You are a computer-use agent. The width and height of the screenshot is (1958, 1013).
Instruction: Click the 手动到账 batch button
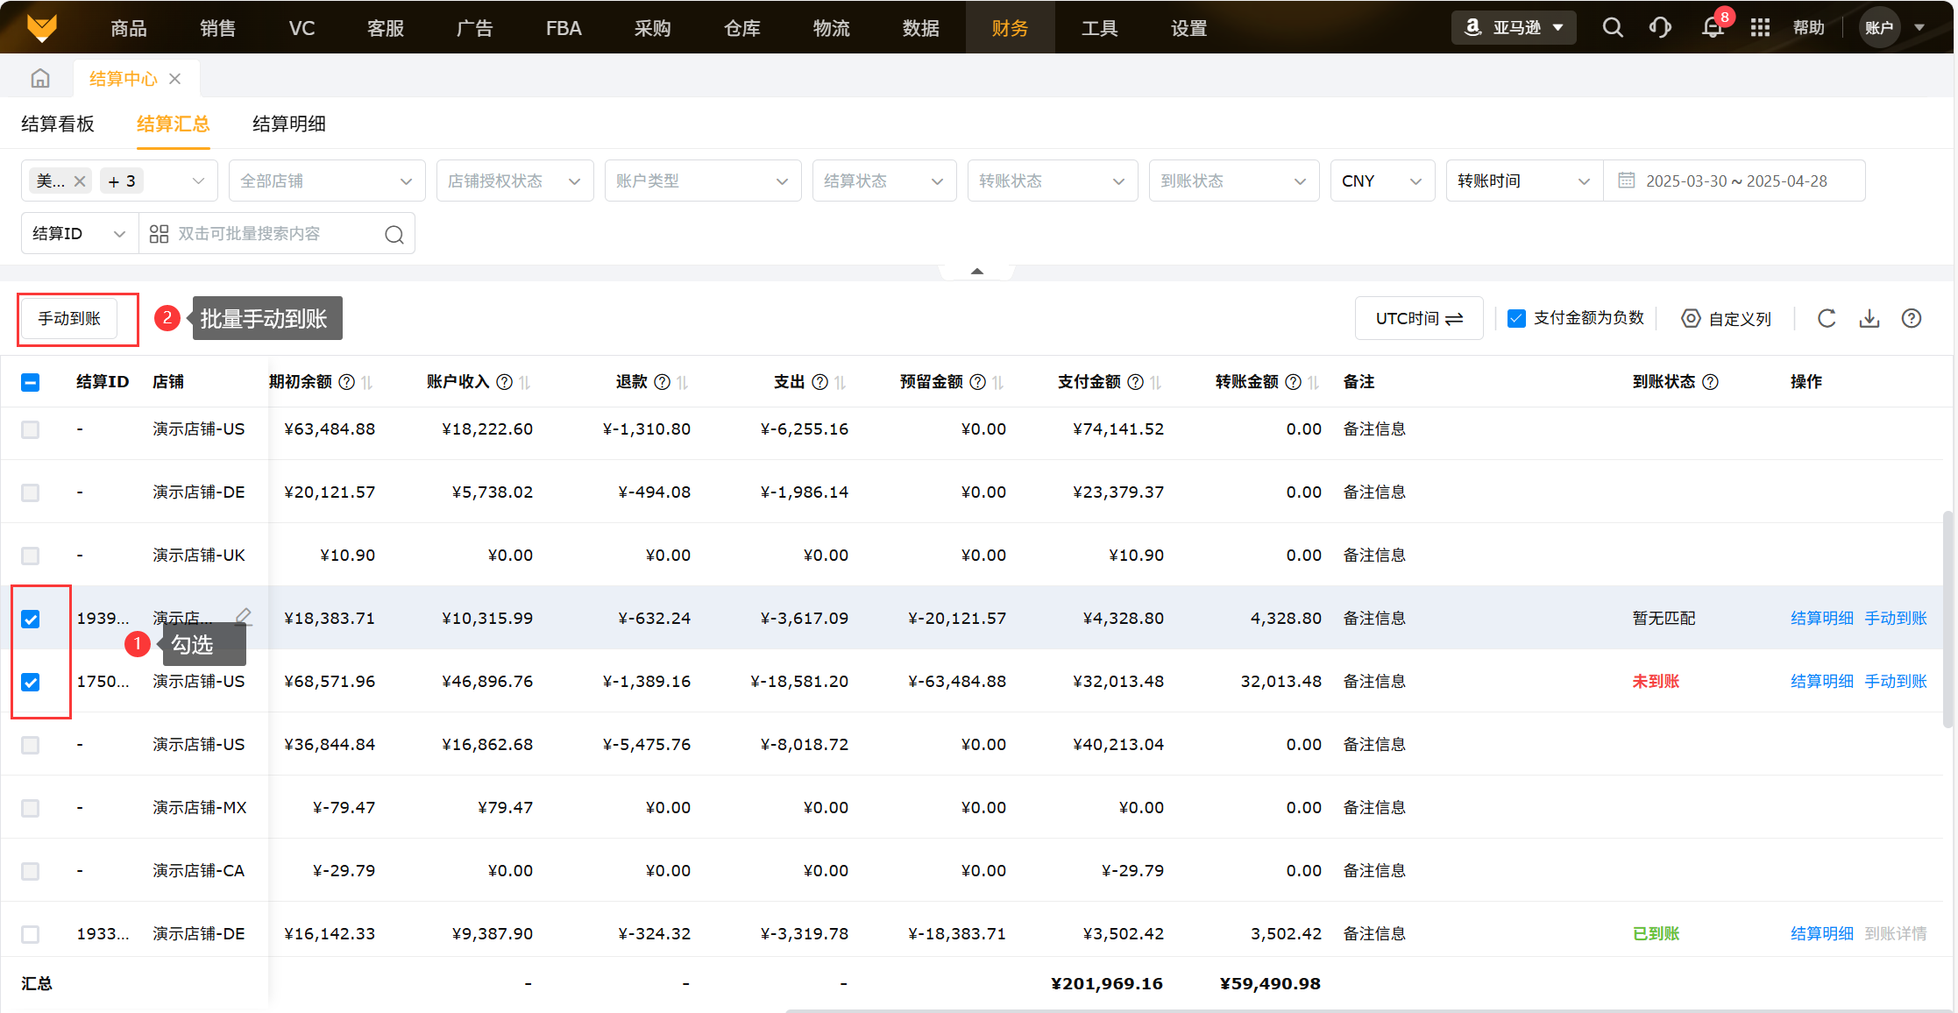(x=69, y=318)
